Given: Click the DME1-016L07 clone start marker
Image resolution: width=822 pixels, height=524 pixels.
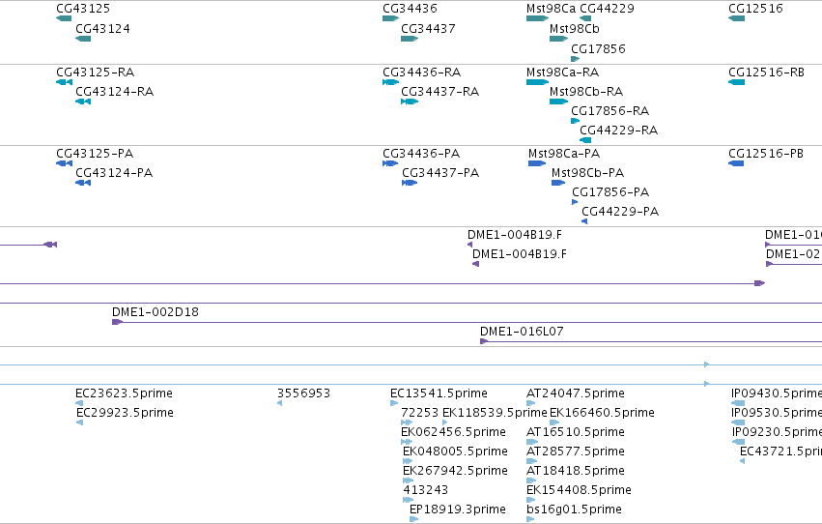Looking at the screenshot, I should 484,341.
